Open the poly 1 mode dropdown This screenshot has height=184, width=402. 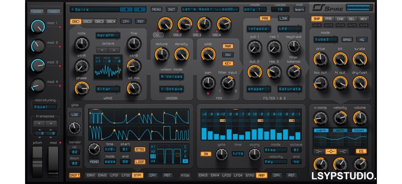[255, 9]
